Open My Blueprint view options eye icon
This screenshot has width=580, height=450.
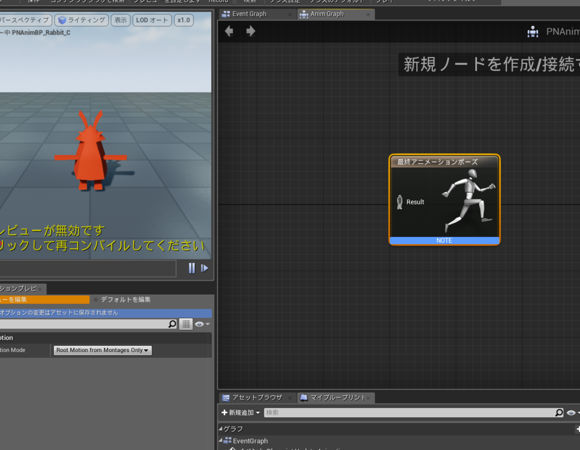pyautogui.click(x=573, y=413)
